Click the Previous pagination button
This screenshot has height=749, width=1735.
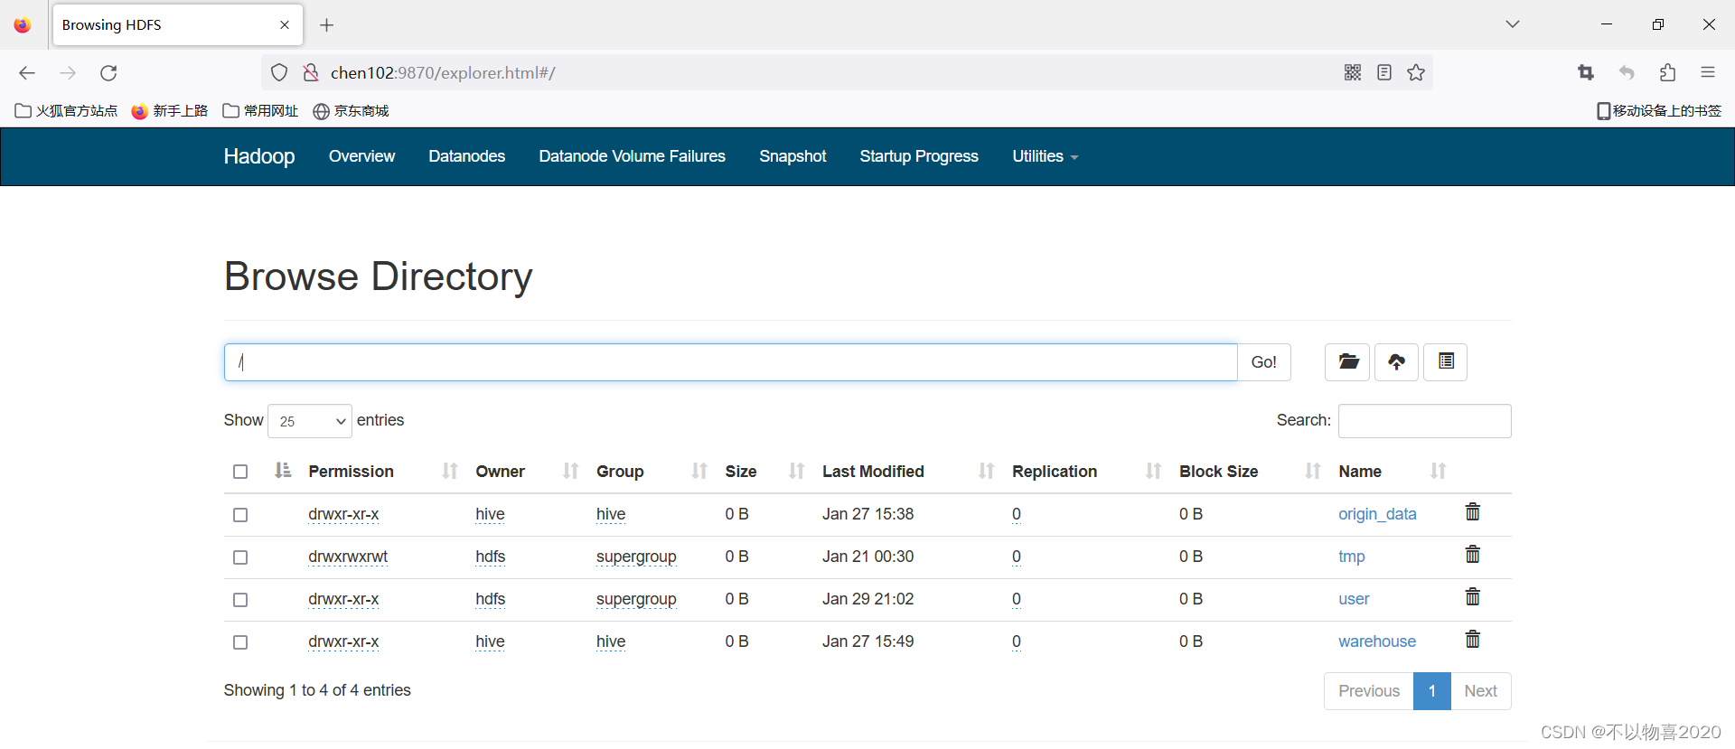tap(1369, 691)
